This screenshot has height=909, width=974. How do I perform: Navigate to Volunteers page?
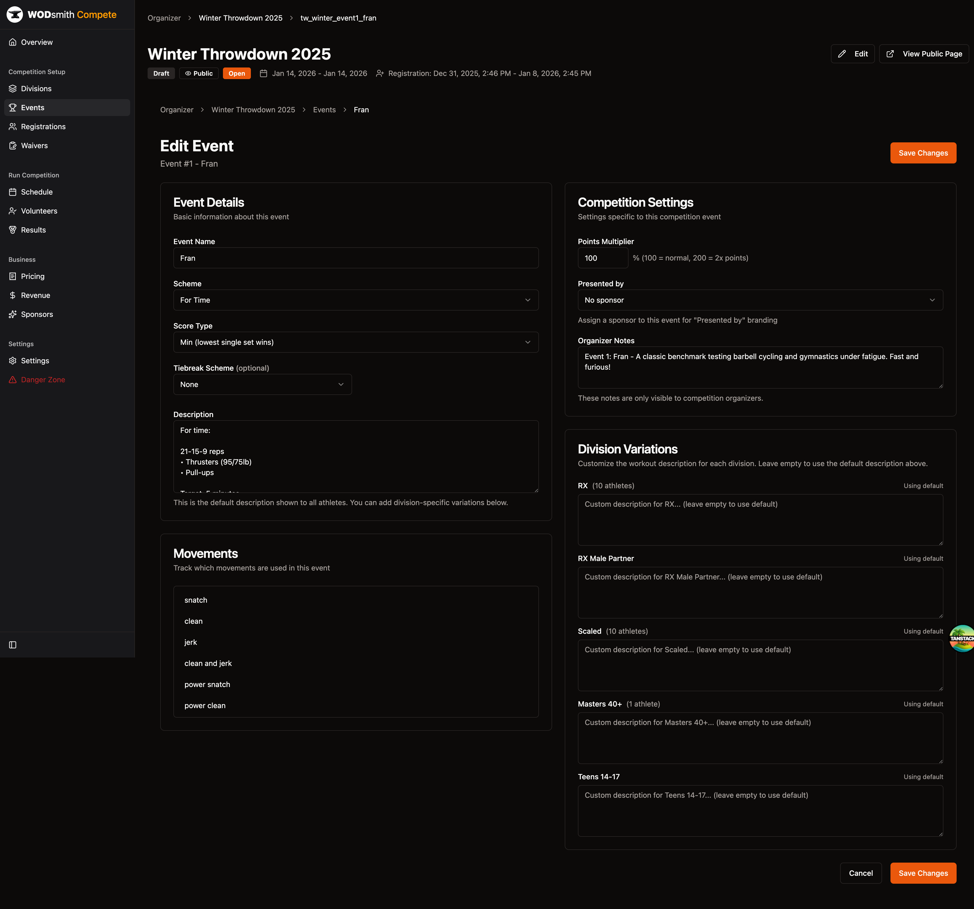67,211
